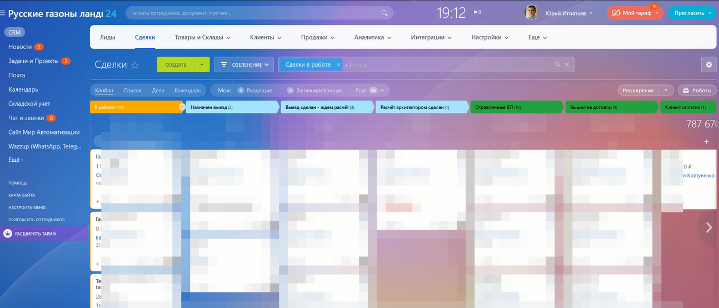Screen dimensions: 719x308
Task: Open Новости in the sidebar
Action: [20, 47]
